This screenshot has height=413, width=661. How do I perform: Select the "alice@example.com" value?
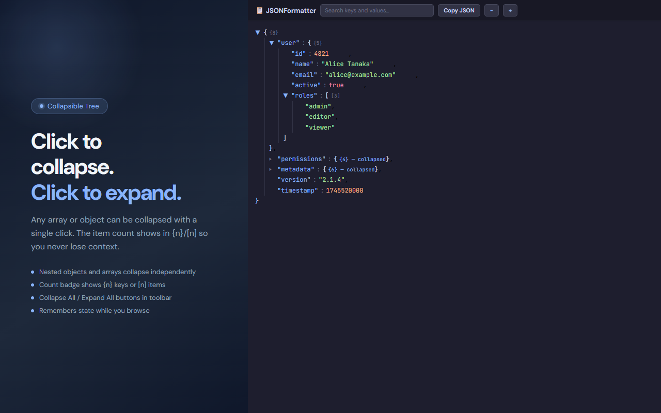360,75
